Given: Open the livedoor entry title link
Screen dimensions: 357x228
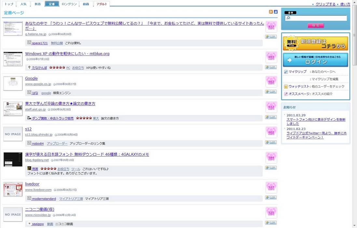Looking at the screenshot, I should [32, 184].
